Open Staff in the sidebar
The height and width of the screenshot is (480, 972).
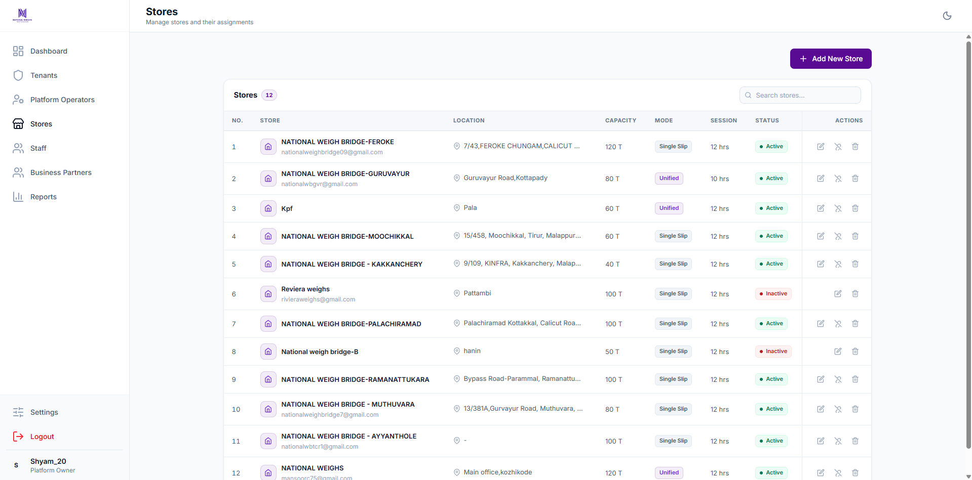pyautogui.click(x=65, y=148)
